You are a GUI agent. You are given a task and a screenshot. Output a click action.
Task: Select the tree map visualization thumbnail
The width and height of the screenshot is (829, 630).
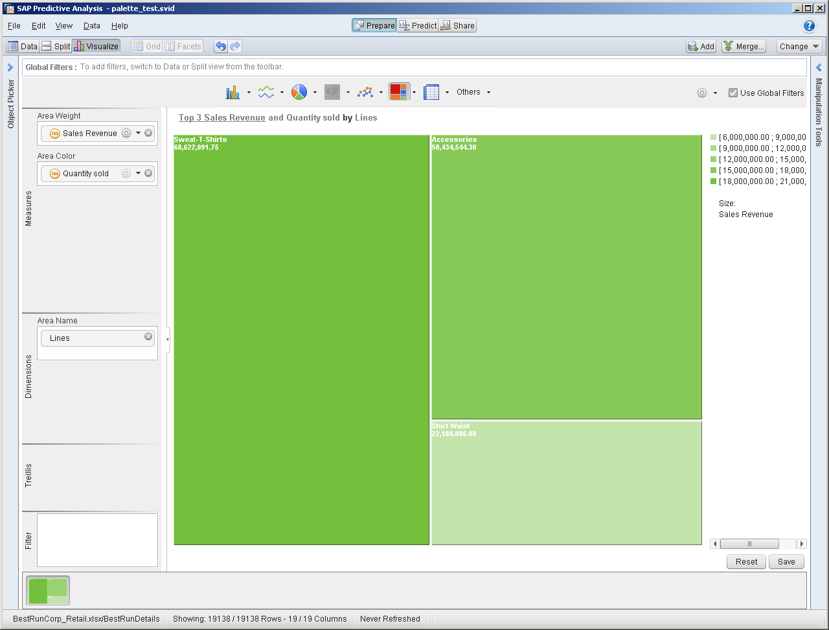point(48,590)
